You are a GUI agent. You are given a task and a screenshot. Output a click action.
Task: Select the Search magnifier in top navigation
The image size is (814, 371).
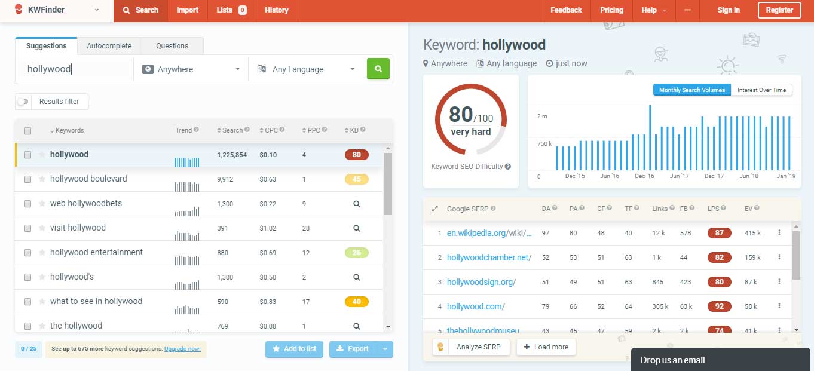point(140,10)
